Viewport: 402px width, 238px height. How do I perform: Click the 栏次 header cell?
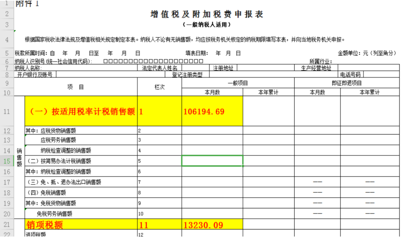[159, 87]
